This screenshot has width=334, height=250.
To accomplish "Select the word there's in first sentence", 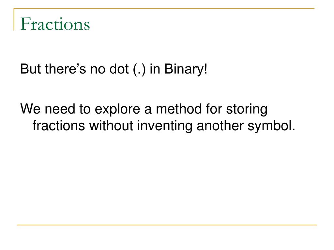I will point(66,69).
